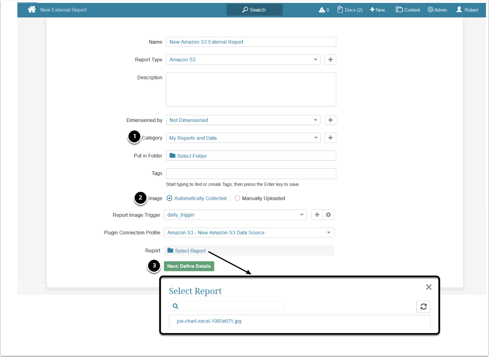Screen dimensions: 489x357
Task: Choose pie-chart-excel-1080x675.jpg report
Action: click(x=209, y=321)
